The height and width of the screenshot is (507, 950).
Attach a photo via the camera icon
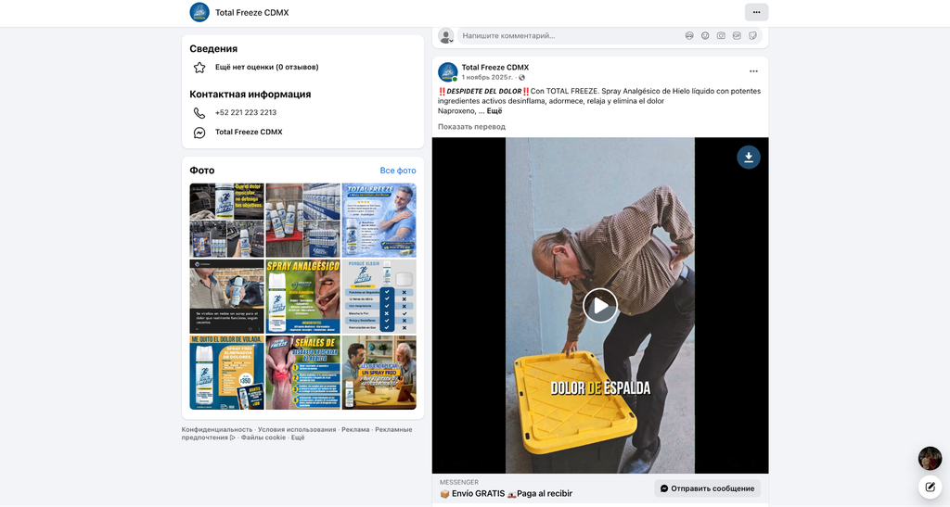pyautogui.click(x=721, y=36)
